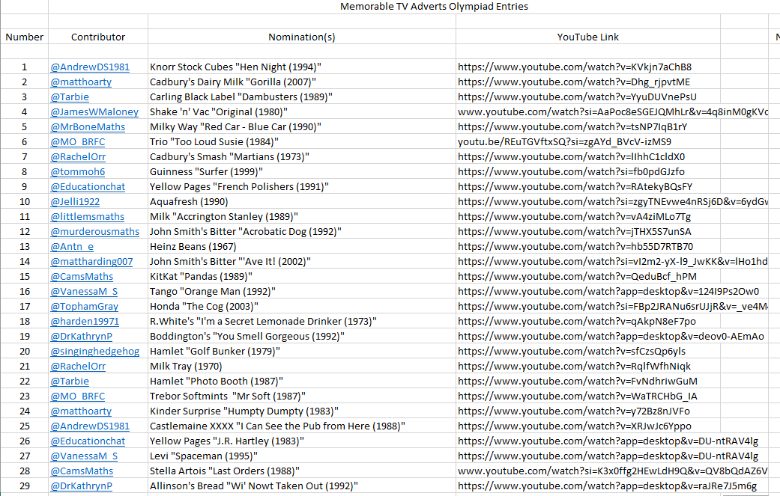780x496 pixels.
Task: Select the KitKat "Pandas (1989)" cell
Action: [x=302, y=276]
